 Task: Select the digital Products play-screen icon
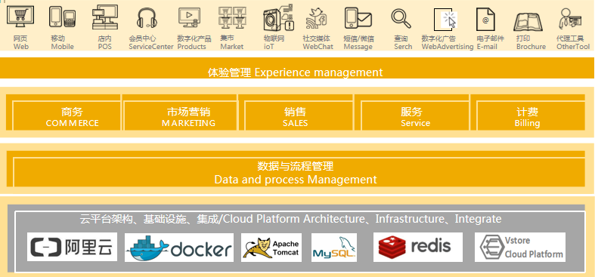tap(189, 17)
